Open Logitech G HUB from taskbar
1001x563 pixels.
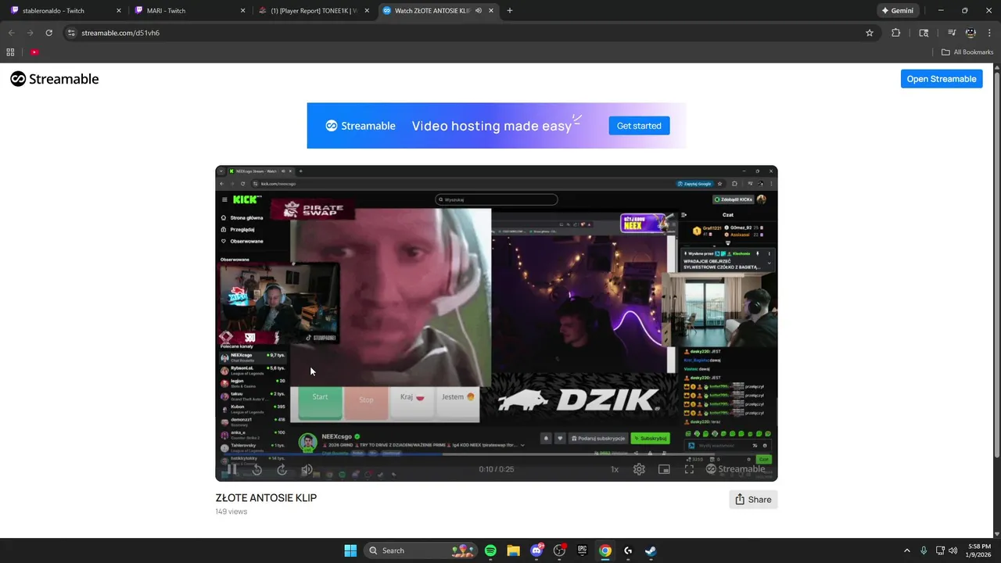tap(628, 550)
